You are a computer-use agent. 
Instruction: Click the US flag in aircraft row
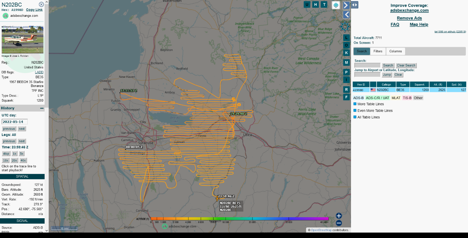373,90
